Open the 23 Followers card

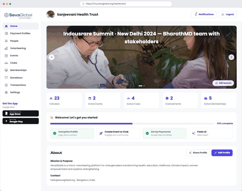[x=64, y=100]
